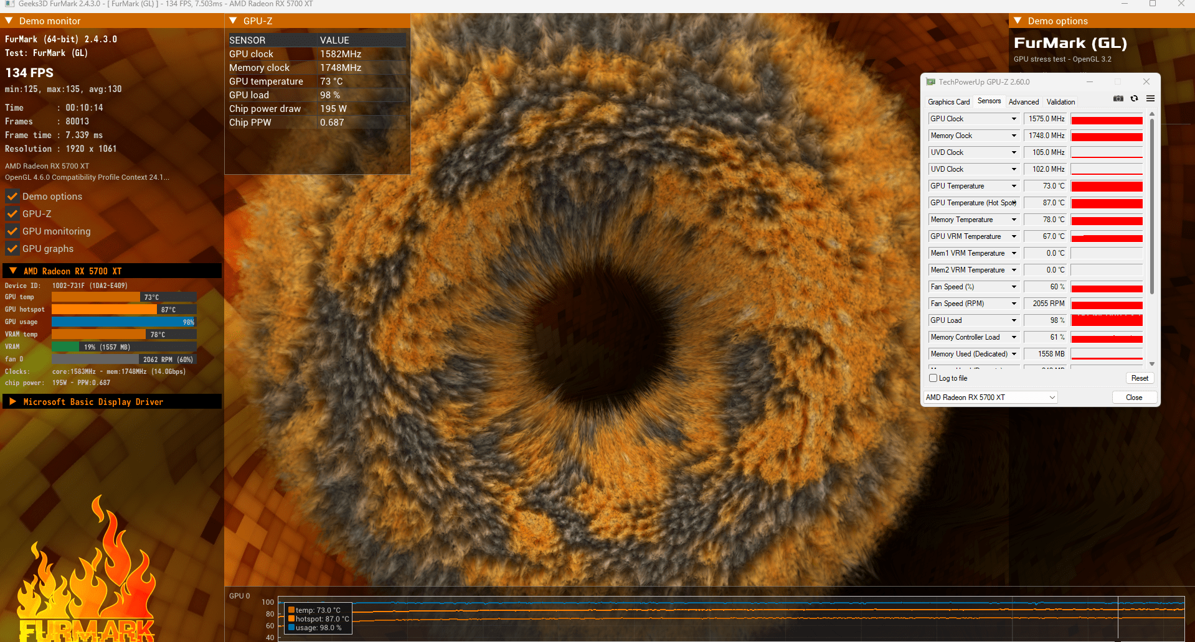Click the FurMark app icon in the main title bar

(9, 4)
